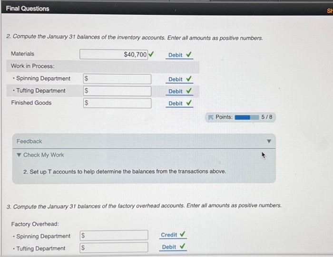Screen dimensions: 333x257
Task: Click the flag icon beside Points
Action: (x=211, y=117)
